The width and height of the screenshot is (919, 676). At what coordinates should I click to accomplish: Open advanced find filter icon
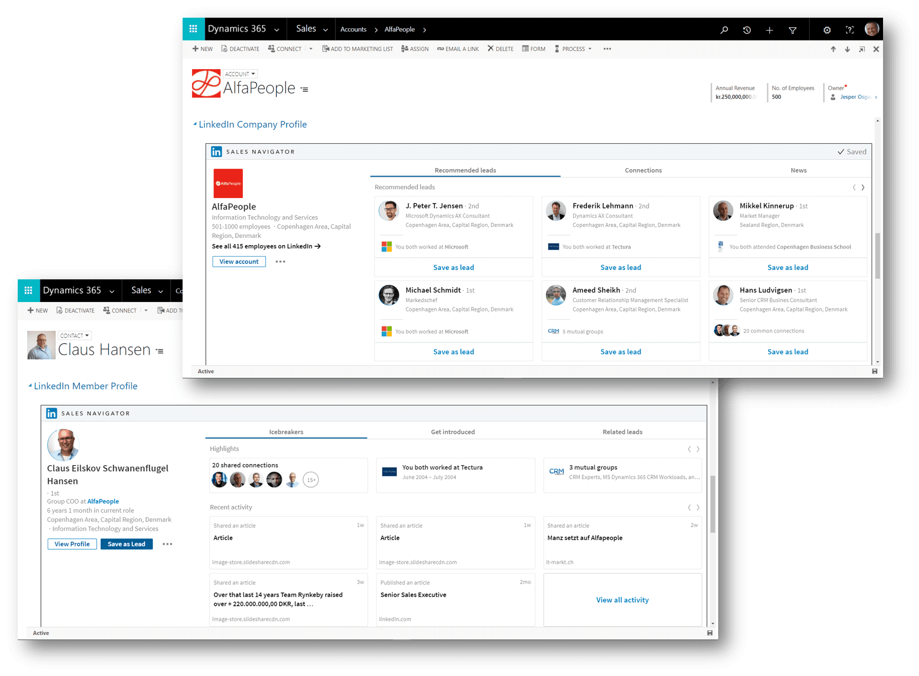pos(793,30)
